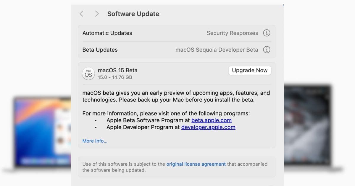Click the Upgrade Now button
Viewport: 355px width, 186px height.
[250, 70]
